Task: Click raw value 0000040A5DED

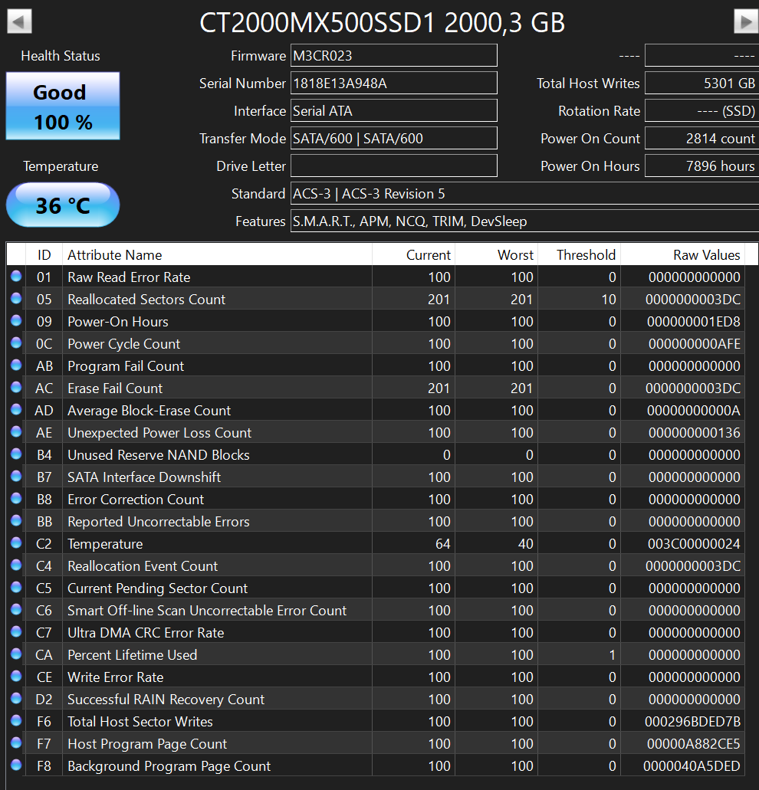Action: tap(692, 765)
